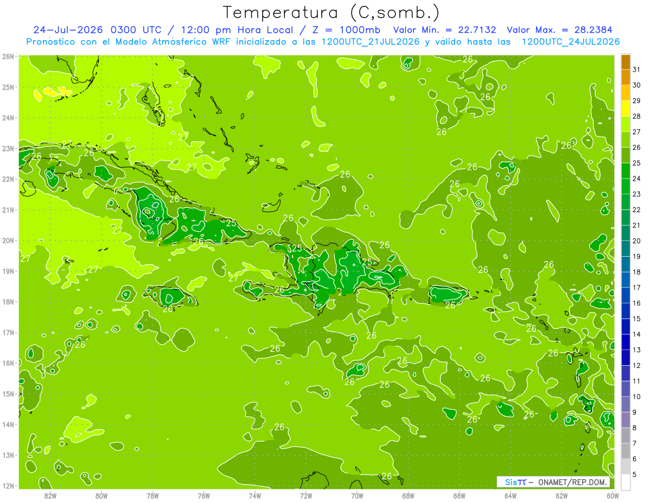This screenshot has height=503, width=651.
Task: Click longitude axis label '76W'
Action: (203, 495)
